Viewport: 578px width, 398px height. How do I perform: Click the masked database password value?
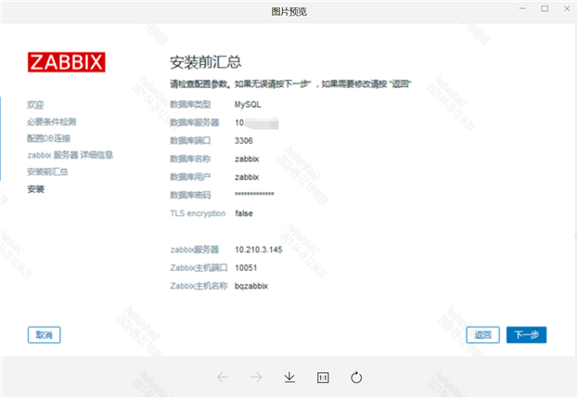(254, 194)
